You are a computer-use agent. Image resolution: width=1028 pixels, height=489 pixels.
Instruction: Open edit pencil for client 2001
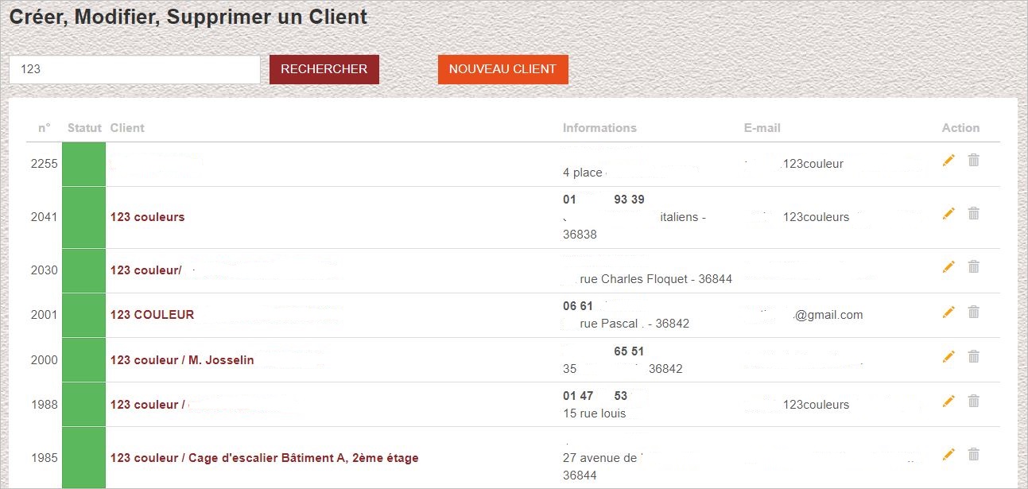click(x=948, y=312)
